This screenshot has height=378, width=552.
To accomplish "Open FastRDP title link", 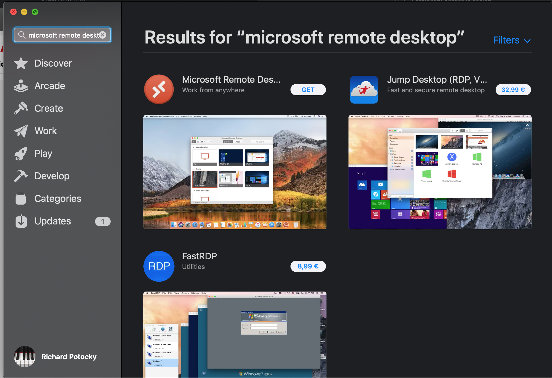I will tap(199, 256).
